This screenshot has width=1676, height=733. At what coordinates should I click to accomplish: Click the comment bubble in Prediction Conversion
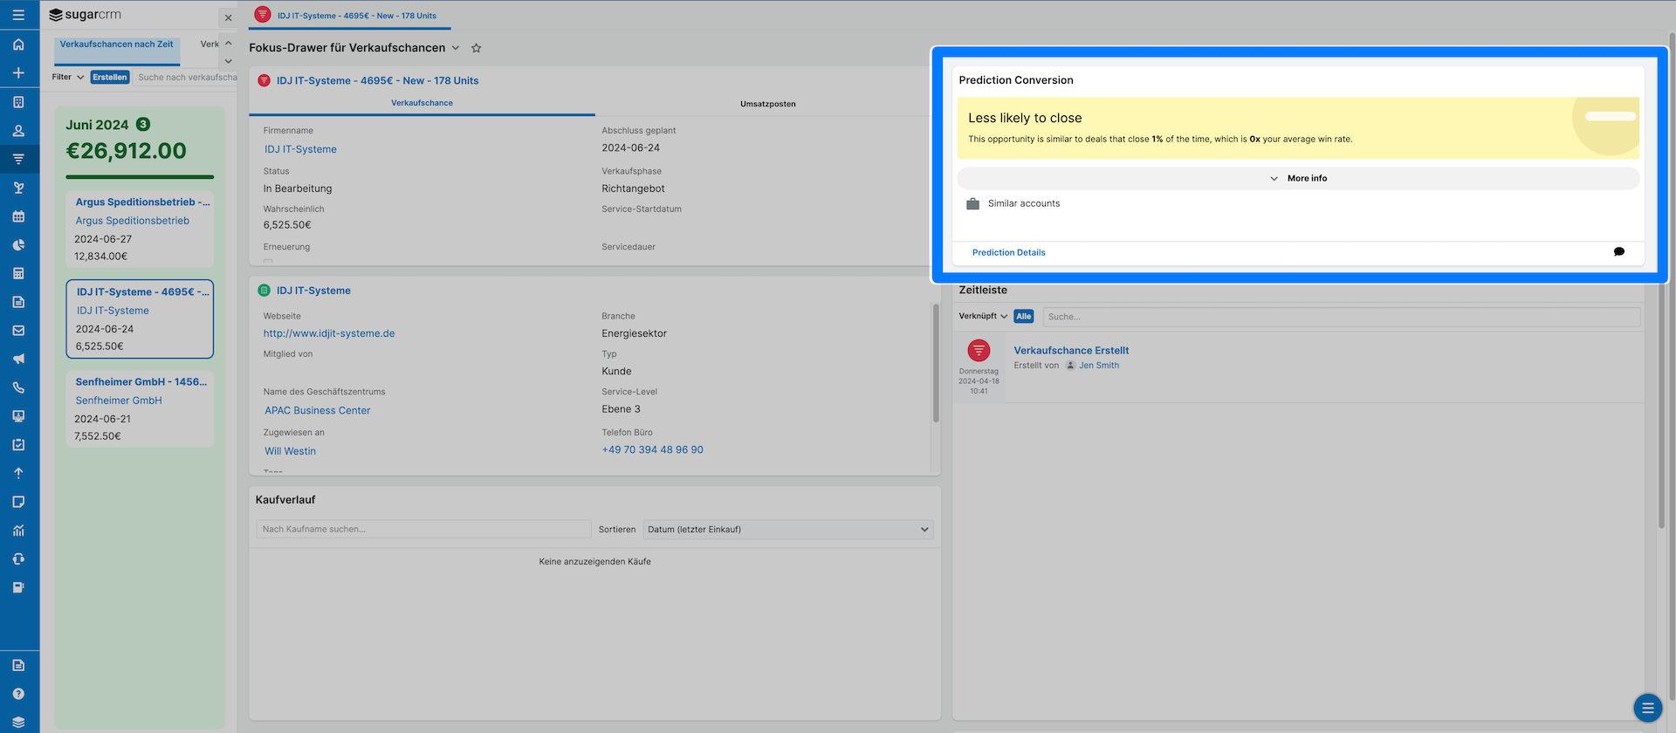(x=1619, y=252)
